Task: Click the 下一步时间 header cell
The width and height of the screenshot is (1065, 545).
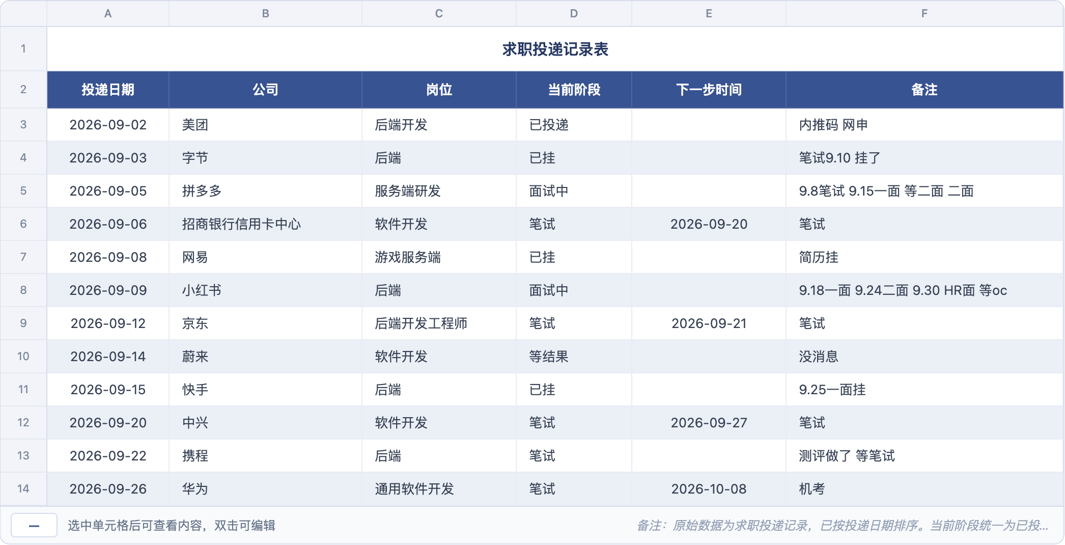Action: point(709,90)
